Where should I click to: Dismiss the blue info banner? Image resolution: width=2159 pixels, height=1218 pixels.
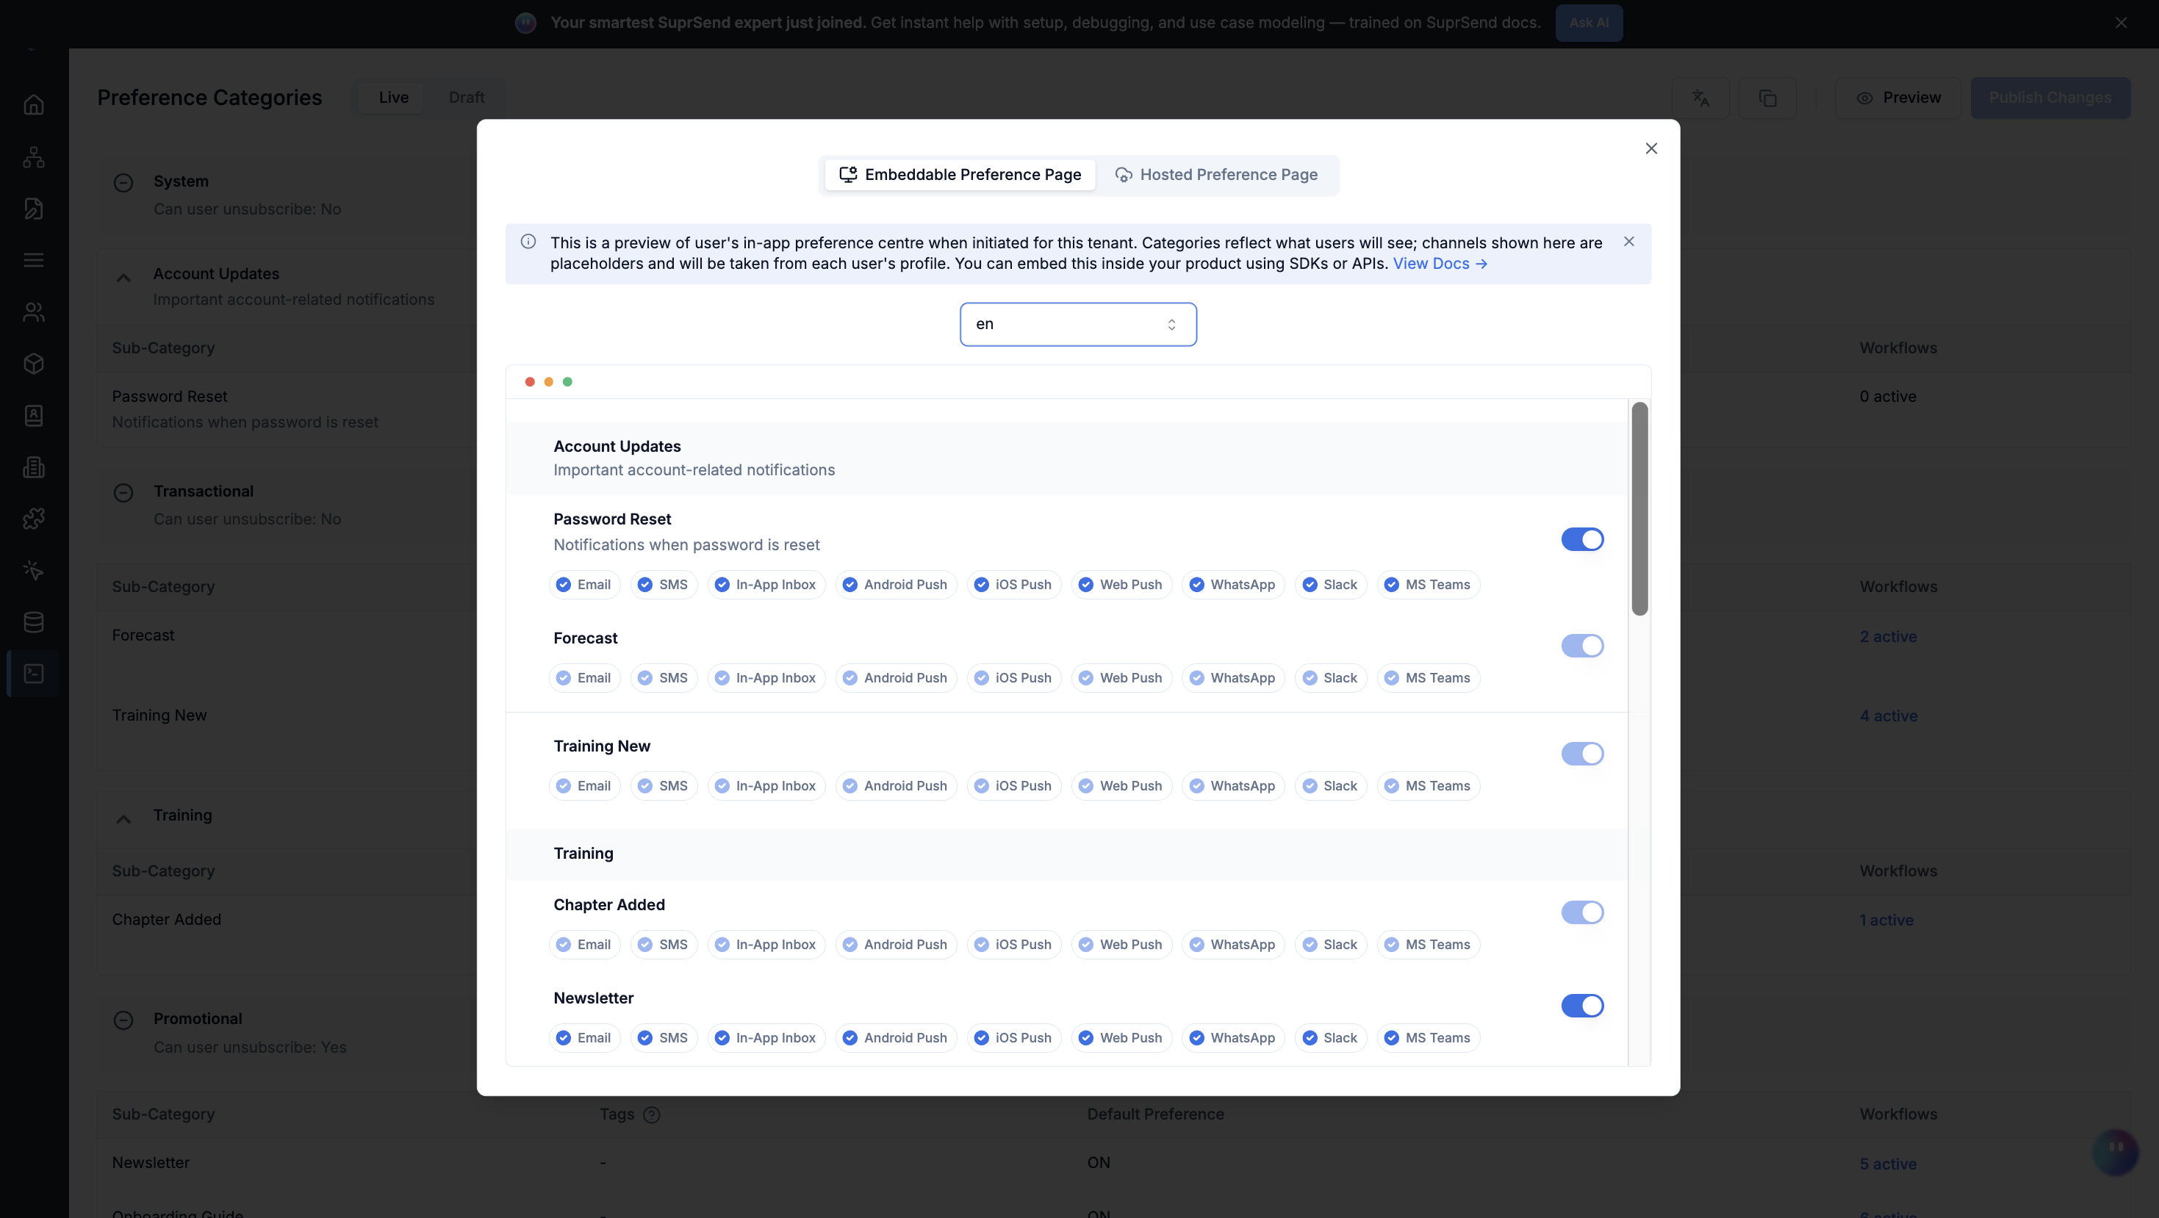click(x=1628, y=242)
